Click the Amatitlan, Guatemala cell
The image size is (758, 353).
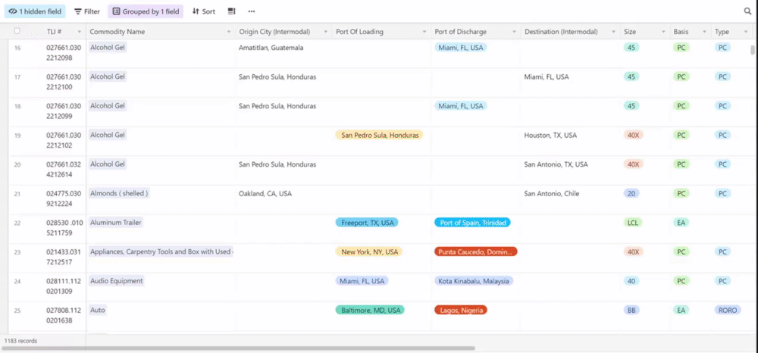coord(271,48)
